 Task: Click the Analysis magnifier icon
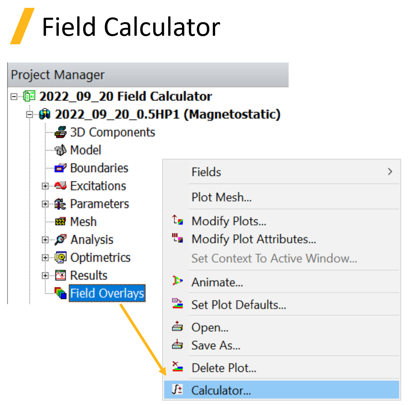(x=60, y=239)
